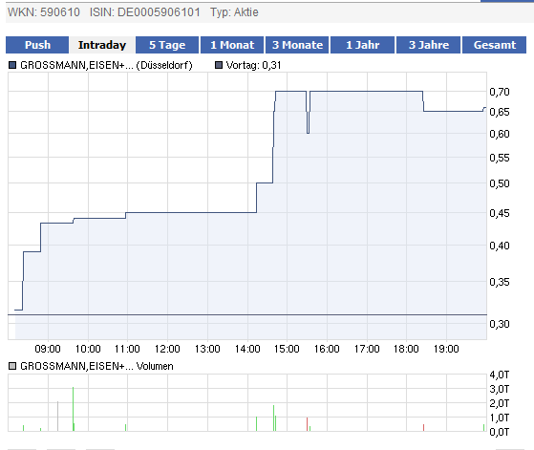Show the Gesamt chart range
534x450 pixels.
494,45
